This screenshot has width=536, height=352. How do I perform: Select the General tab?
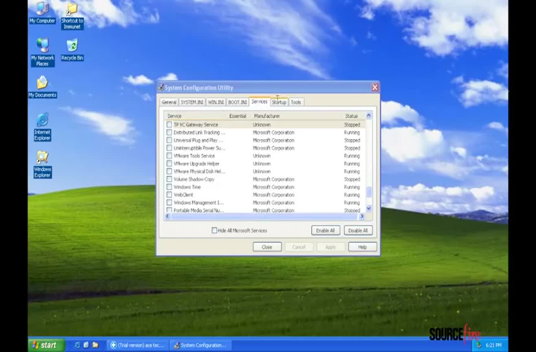(x=168, y=102)
